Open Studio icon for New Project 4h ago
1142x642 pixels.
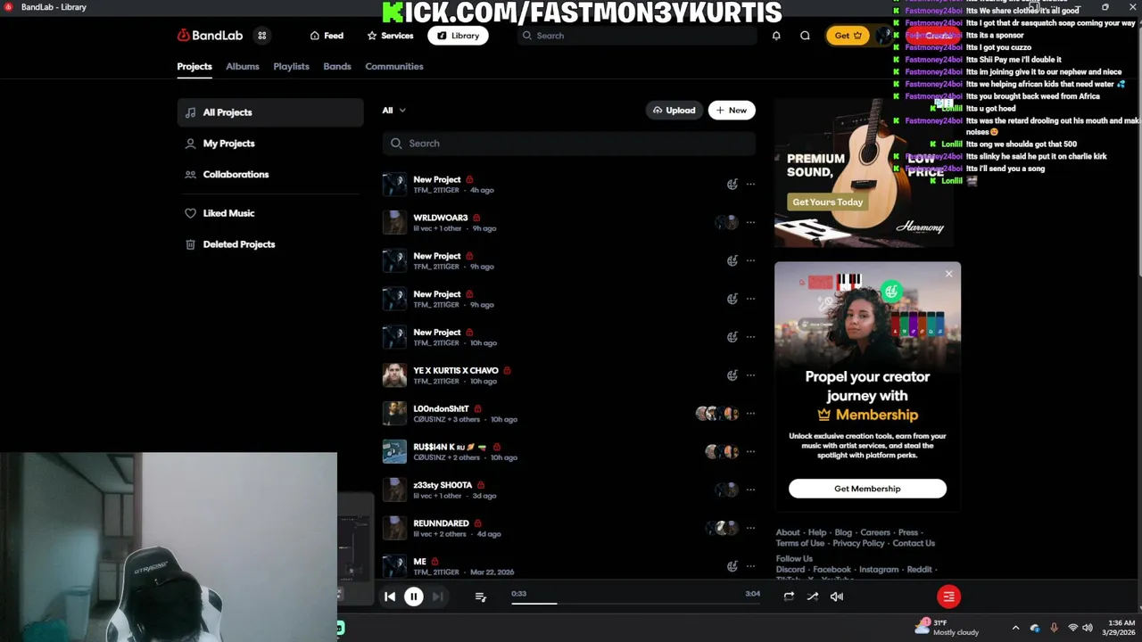[x=732, y=185]
